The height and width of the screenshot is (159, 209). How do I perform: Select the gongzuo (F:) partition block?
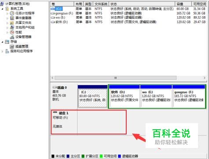[189, 96]
